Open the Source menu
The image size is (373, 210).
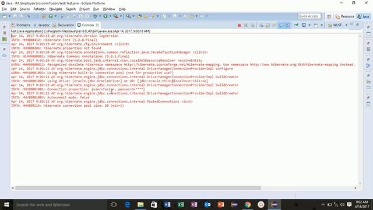[24, 9]
